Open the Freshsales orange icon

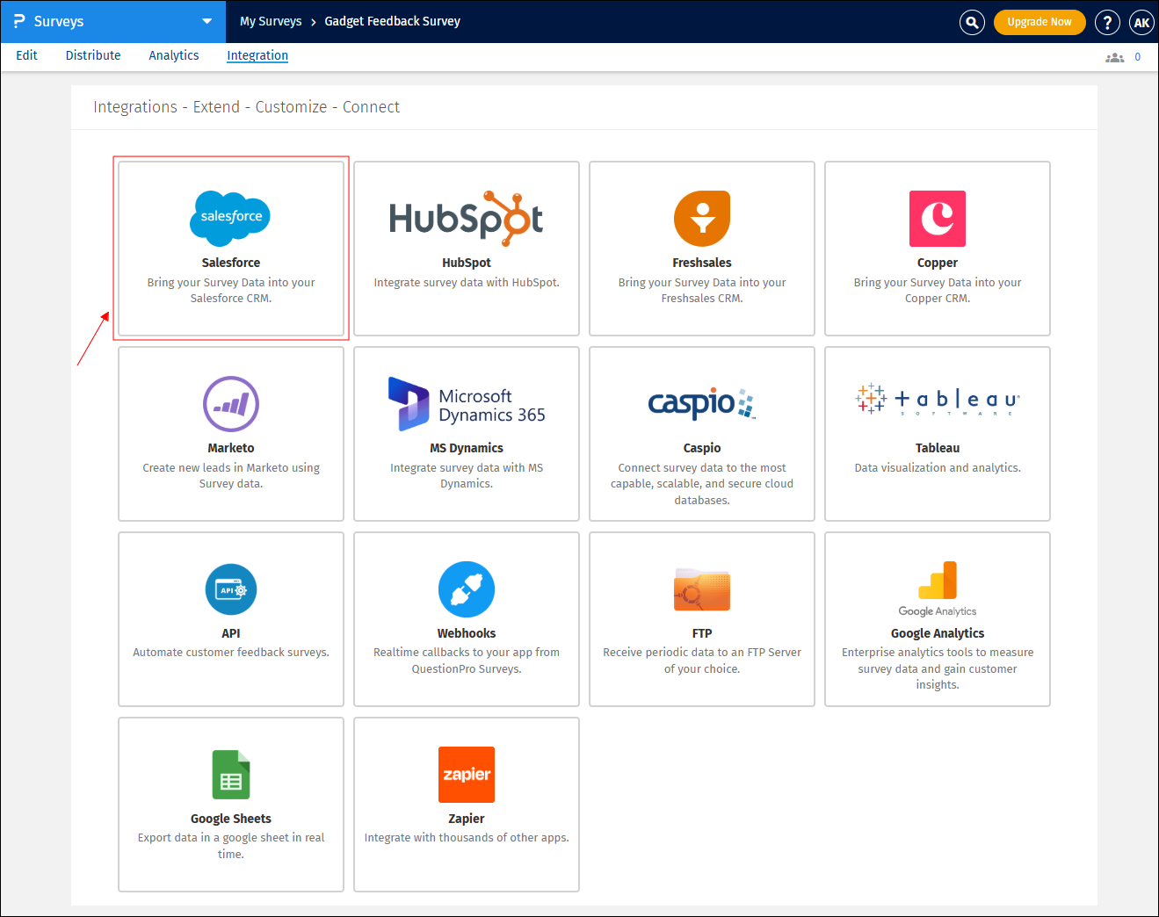click(x=701, y=219)
